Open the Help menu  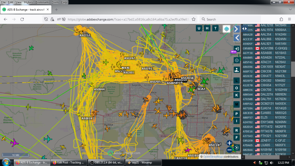click(x=64, y=2)
